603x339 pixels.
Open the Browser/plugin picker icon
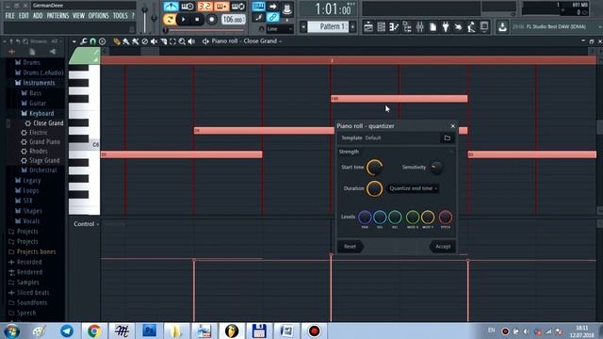(407, 27)
